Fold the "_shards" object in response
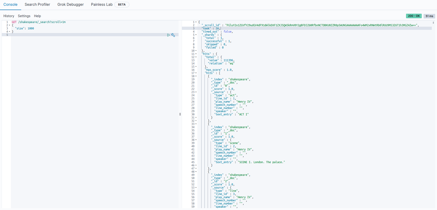 click(x=196, y=35)
